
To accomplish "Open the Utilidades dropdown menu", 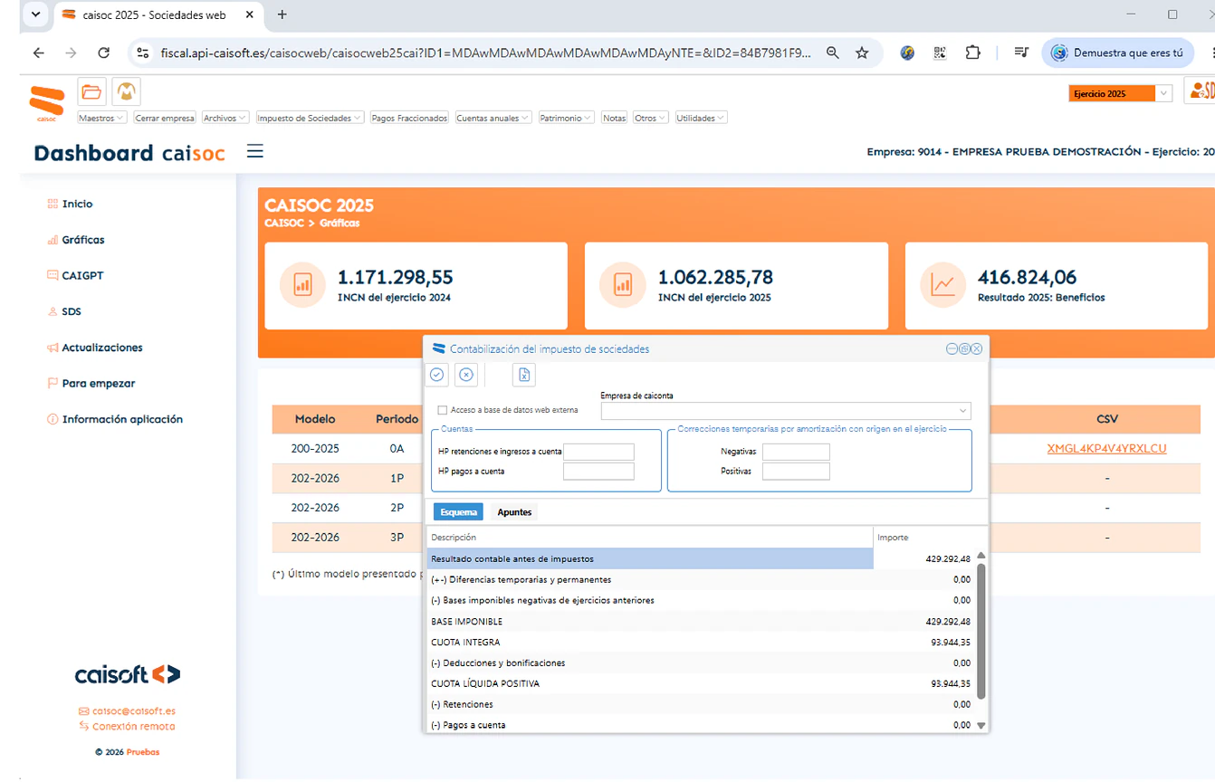I will tap(701, 118).
